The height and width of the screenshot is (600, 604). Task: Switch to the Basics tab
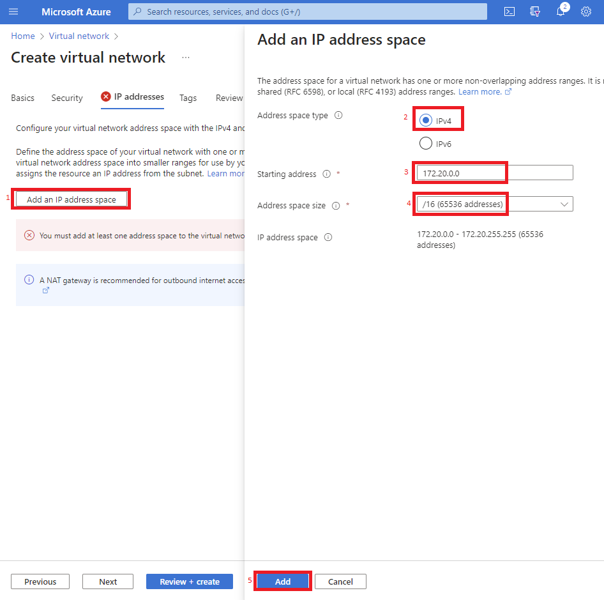[22, 98]
